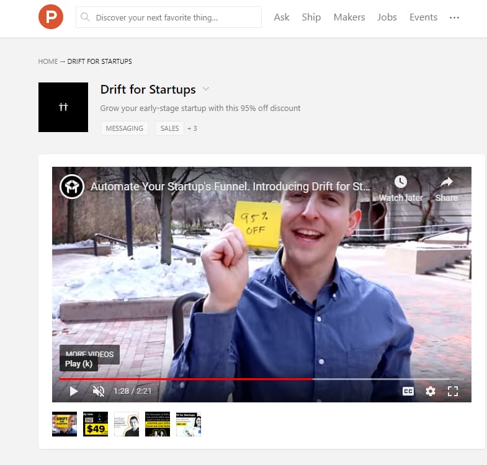Viewport: 487px width, 465px height.
Task: Click the Share arrow icon
Action: [x=446, y=182]
